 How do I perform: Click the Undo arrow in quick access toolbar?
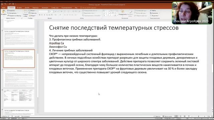(5, 4)
